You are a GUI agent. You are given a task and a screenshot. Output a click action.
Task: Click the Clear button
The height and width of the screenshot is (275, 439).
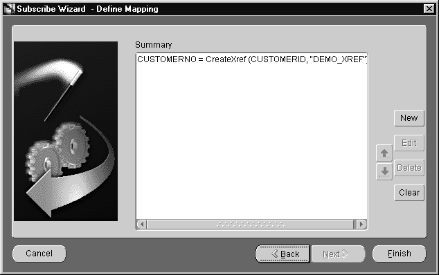[x=409, y=193]
